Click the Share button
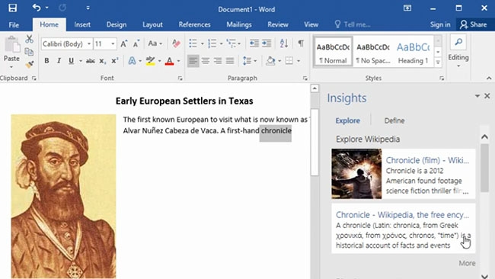The width and height of the screenshot is (495, 279). [x=474, y=24]
